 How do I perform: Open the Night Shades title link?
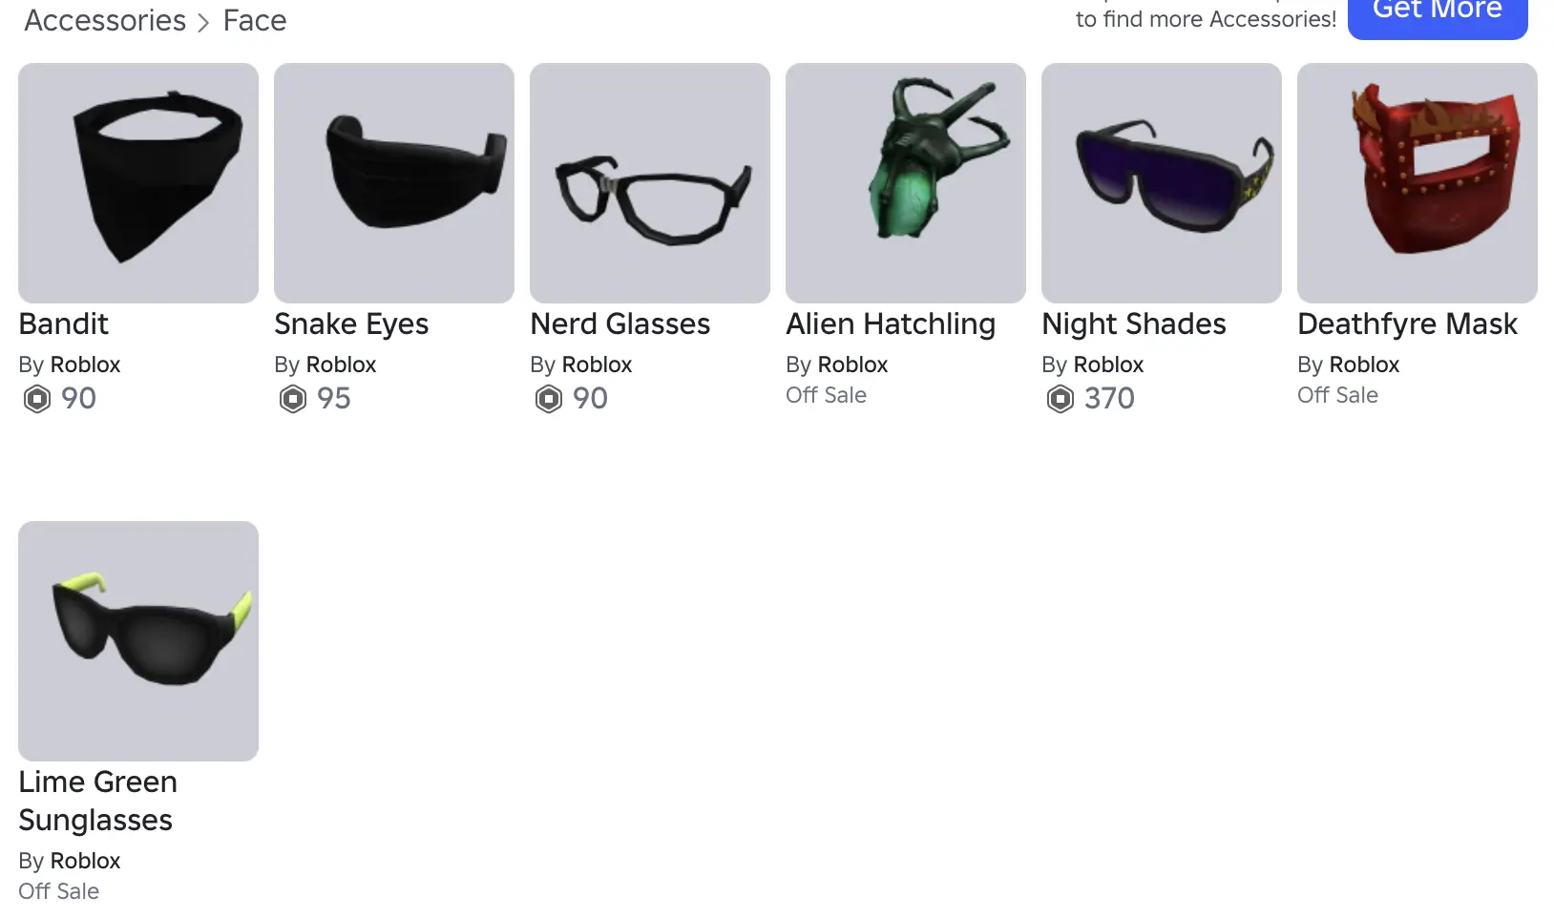[x=1134, y=324]
